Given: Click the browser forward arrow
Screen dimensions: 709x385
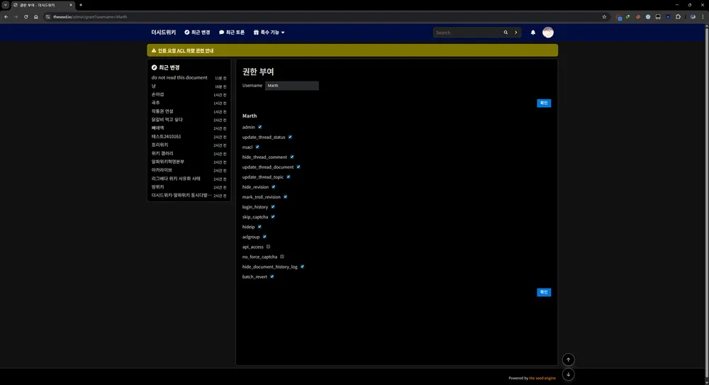Looking at the screenshot, I should click(x=16, y=17).
